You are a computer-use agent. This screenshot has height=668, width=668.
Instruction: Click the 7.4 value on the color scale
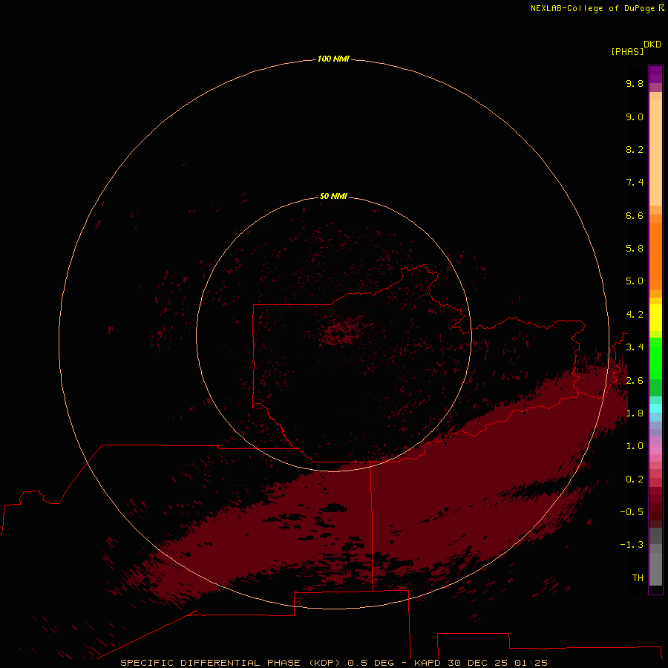click(635, 183)
